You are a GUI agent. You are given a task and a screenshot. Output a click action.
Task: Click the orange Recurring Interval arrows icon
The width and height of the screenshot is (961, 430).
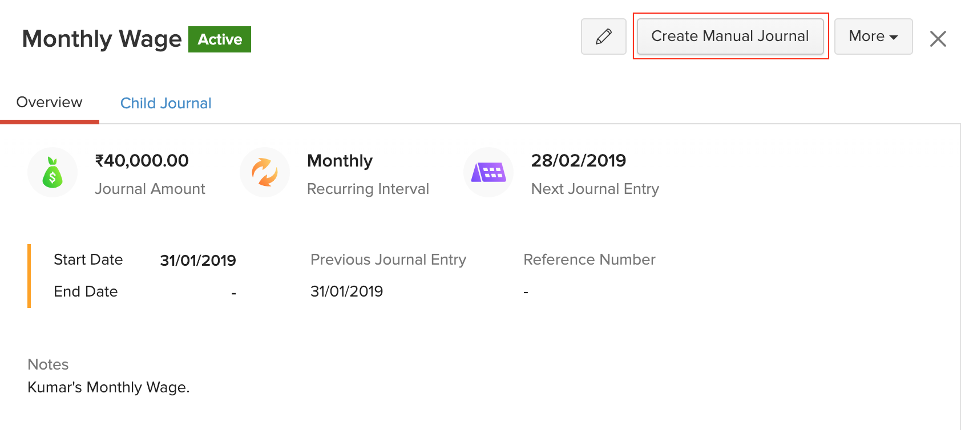point(264,172)
